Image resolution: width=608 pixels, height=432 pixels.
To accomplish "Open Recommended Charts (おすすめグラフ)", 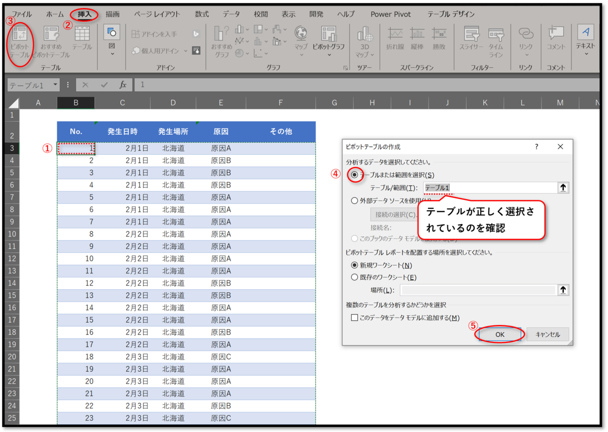I will coord(222,42).
